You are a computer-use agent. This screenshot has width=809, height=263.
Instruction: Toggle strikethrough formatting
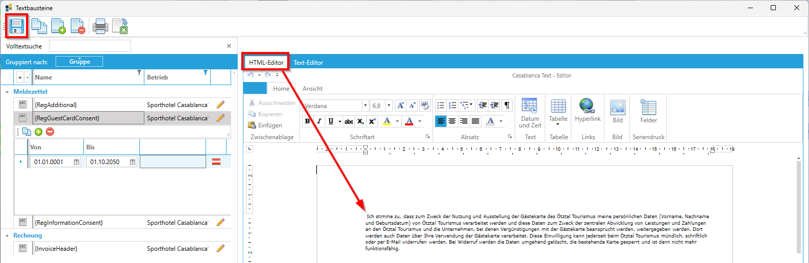[349, 121]
